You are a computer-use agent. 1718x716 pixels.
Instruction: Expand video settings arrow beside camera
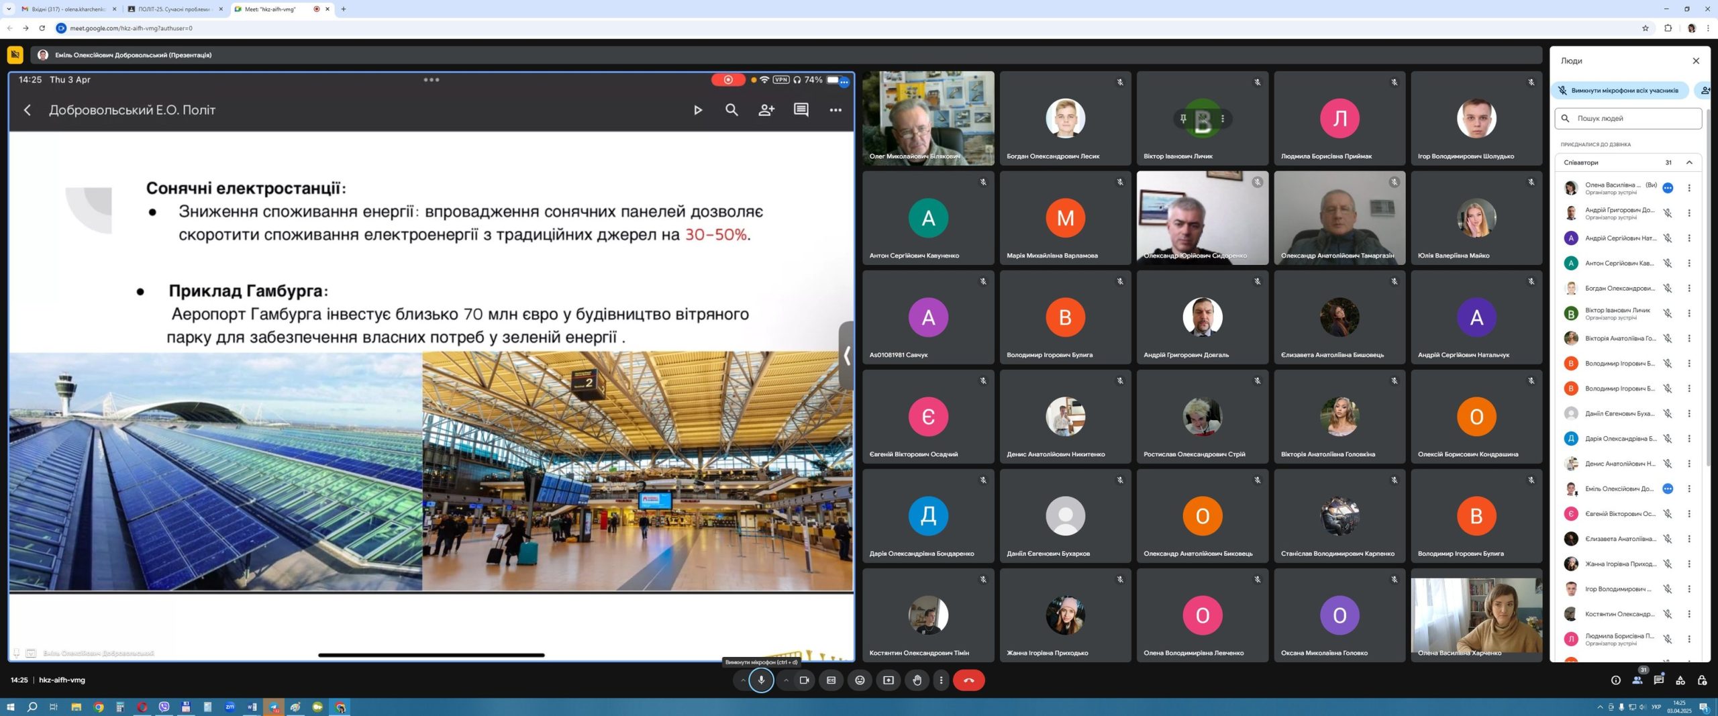pos(786,680)
